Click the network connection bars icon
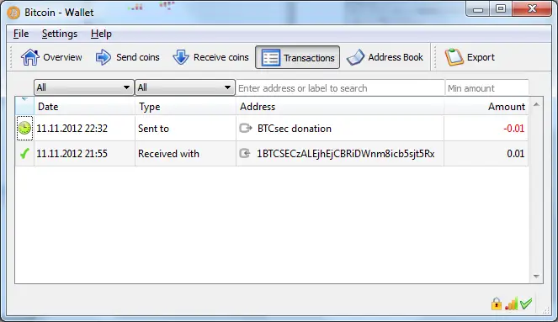 [512, 304]
